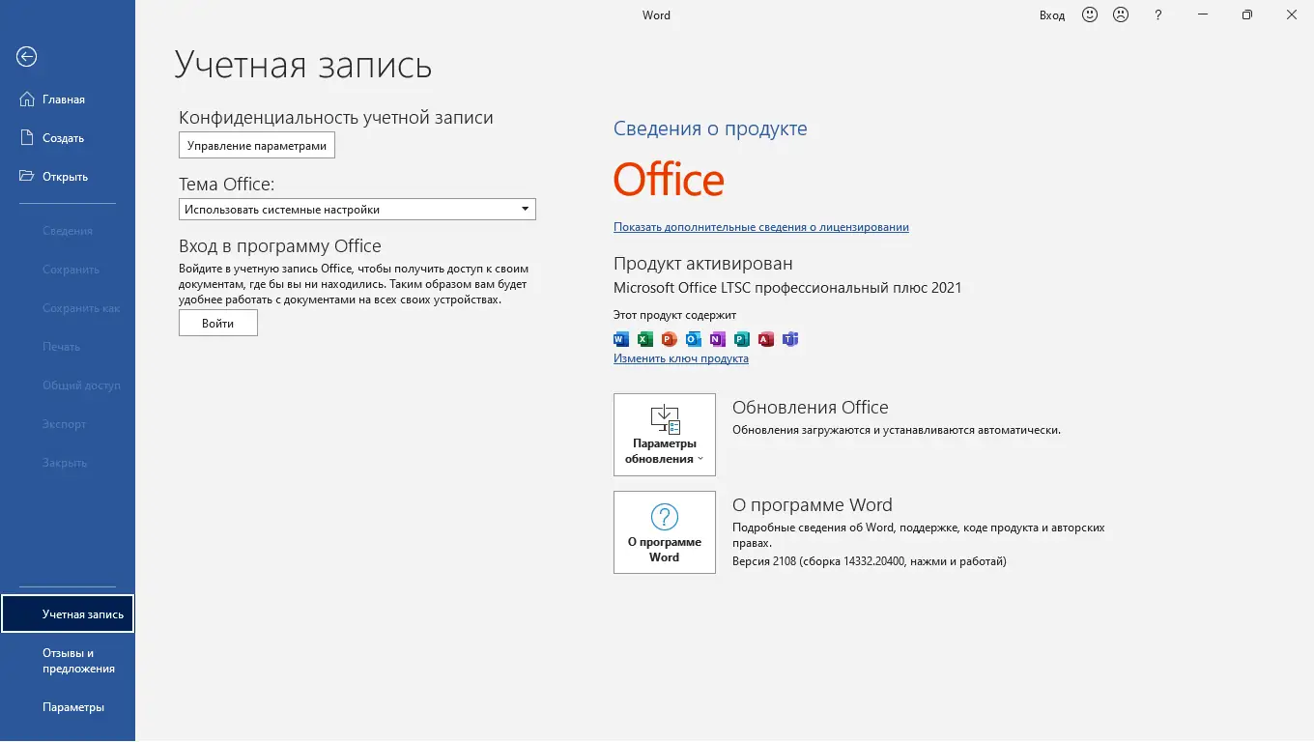
Task: Click the Access product icon
Action: (x=766, y=339)
